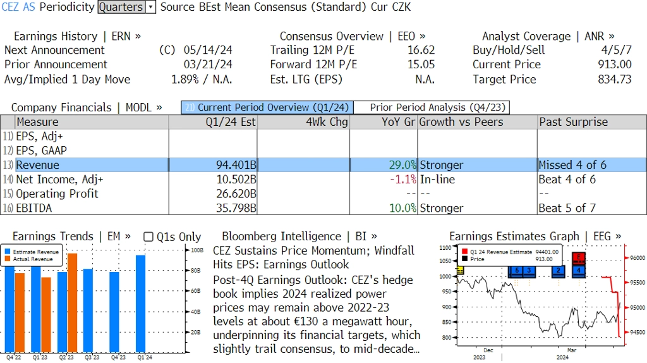This screenshot has height=363, width=647.
Task: Click the red E earnings marker on graph
Action: tap(579, 257)
